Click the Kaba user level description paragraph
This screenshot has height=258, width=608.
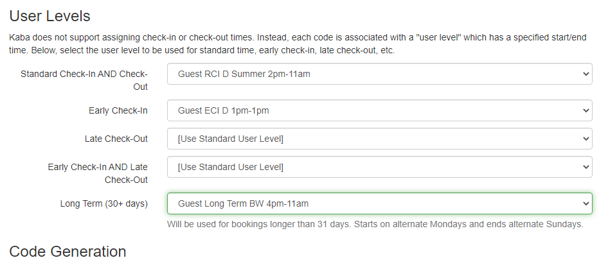pos(298,44)
